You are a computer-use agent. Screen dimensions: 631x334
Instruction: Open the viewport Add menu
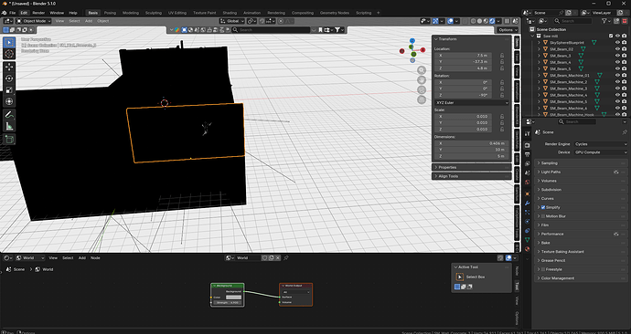point(89,21)
